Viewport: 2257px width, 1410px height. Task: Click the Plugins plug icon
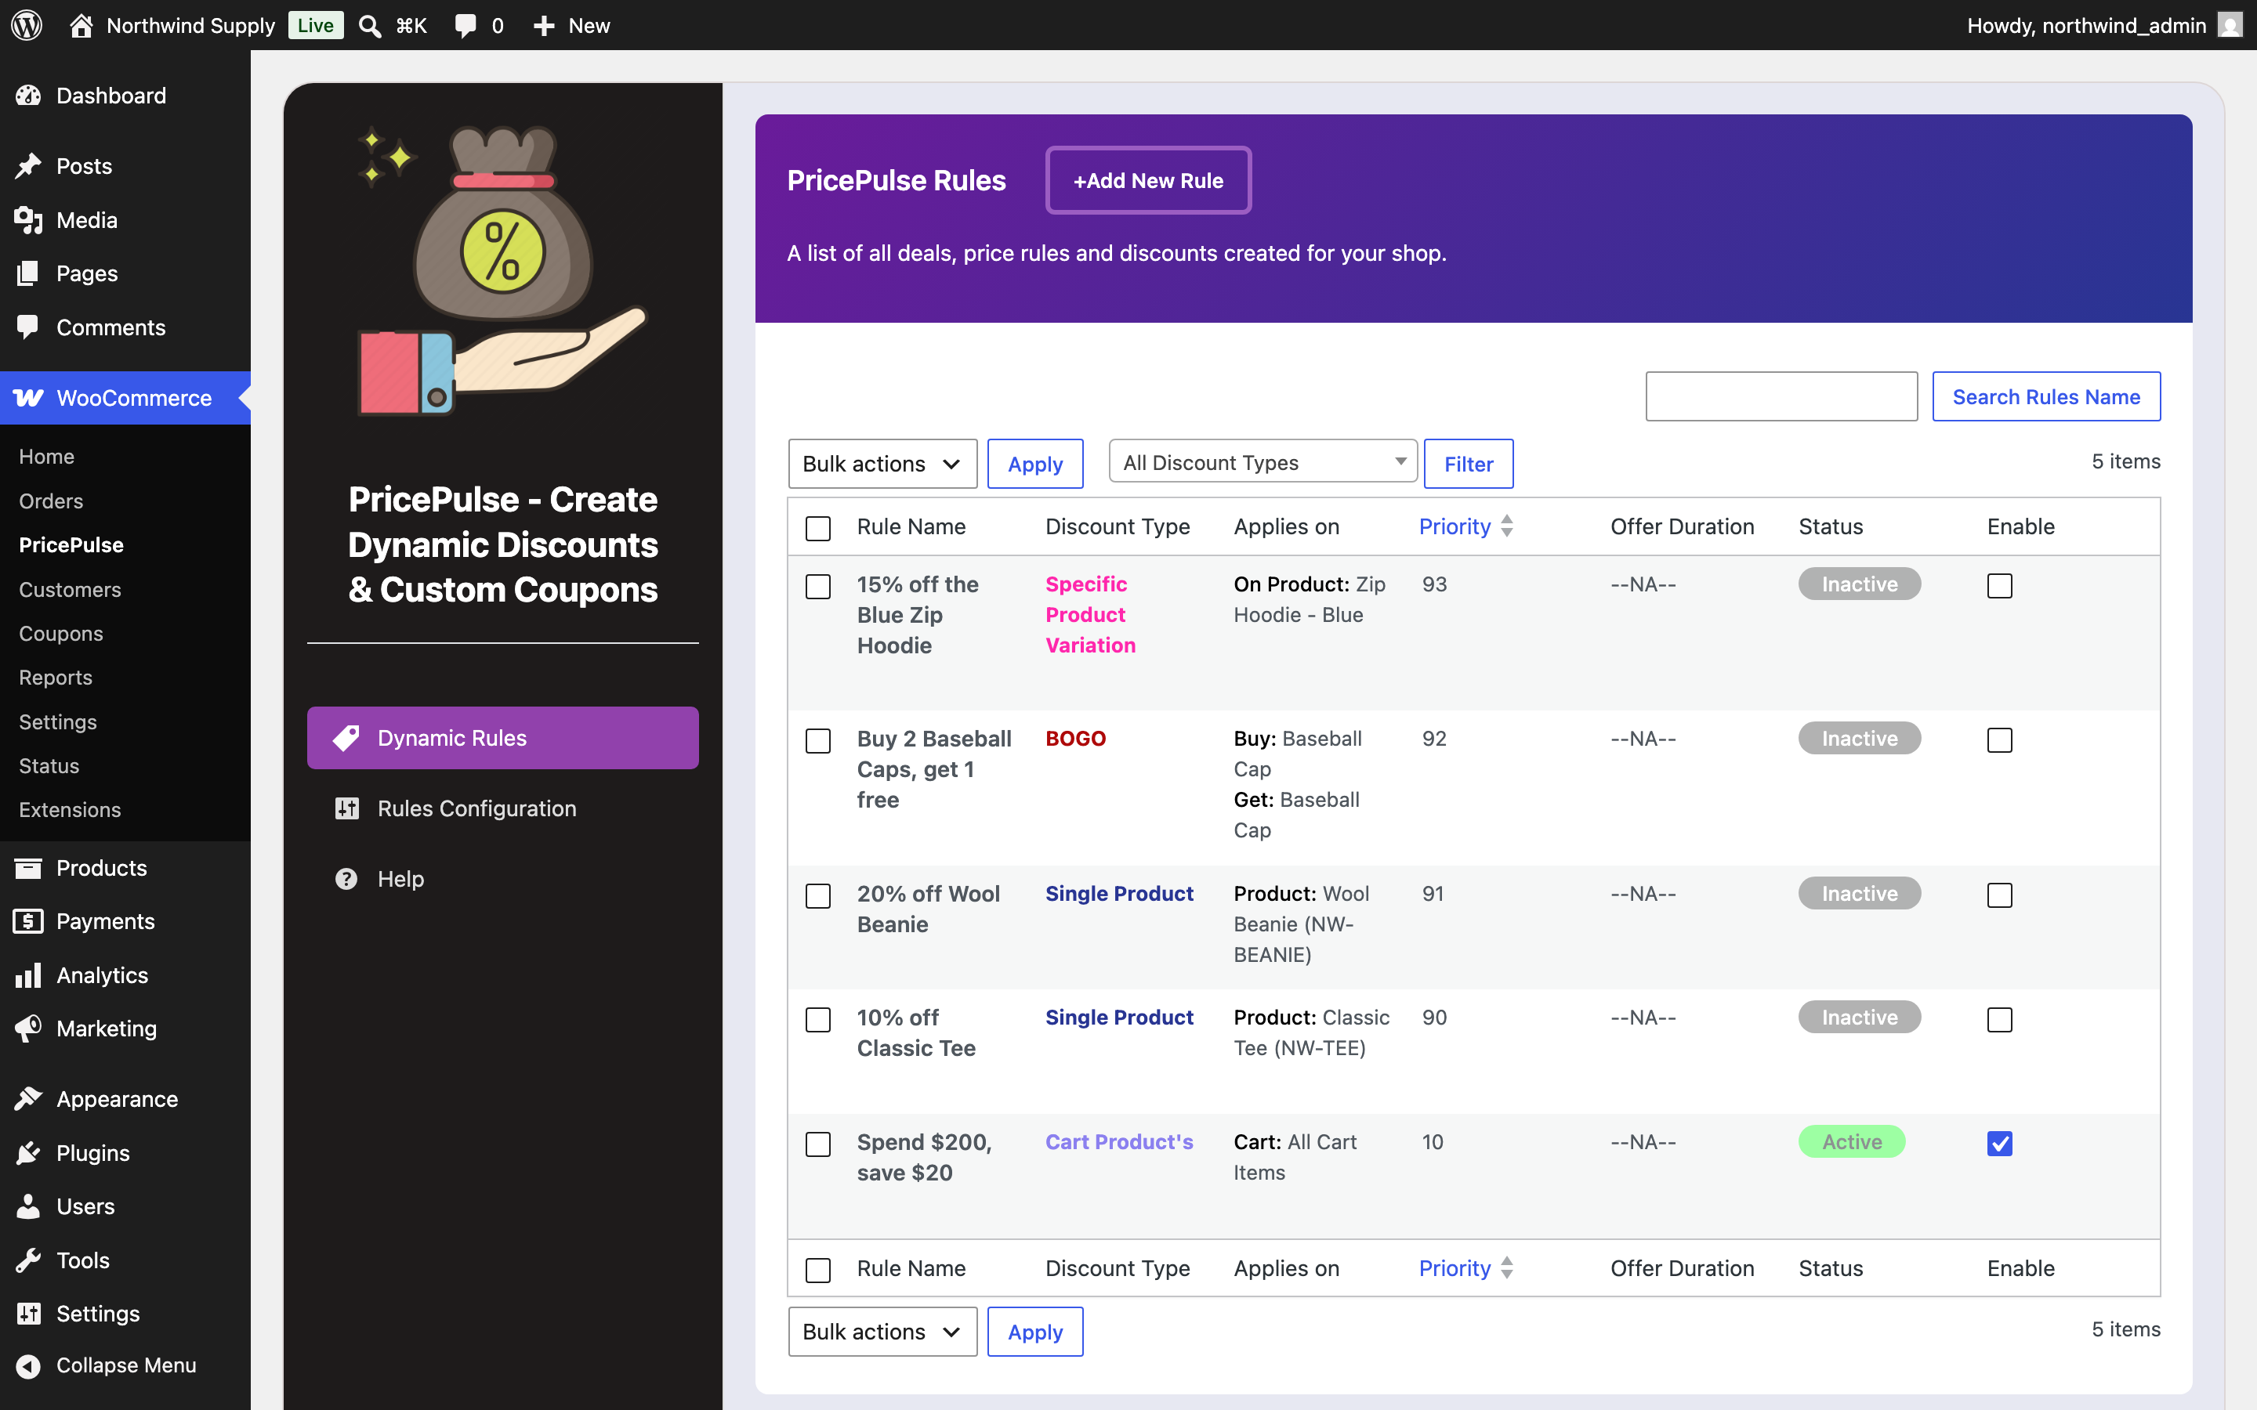28,1154
